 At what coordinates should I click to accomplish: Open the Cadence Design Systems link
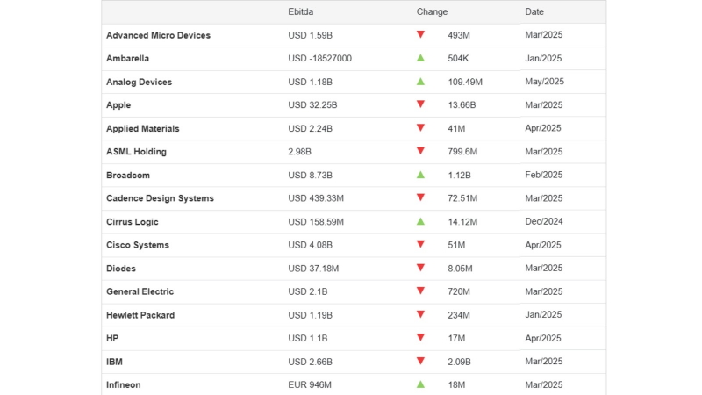click(160, 197)
